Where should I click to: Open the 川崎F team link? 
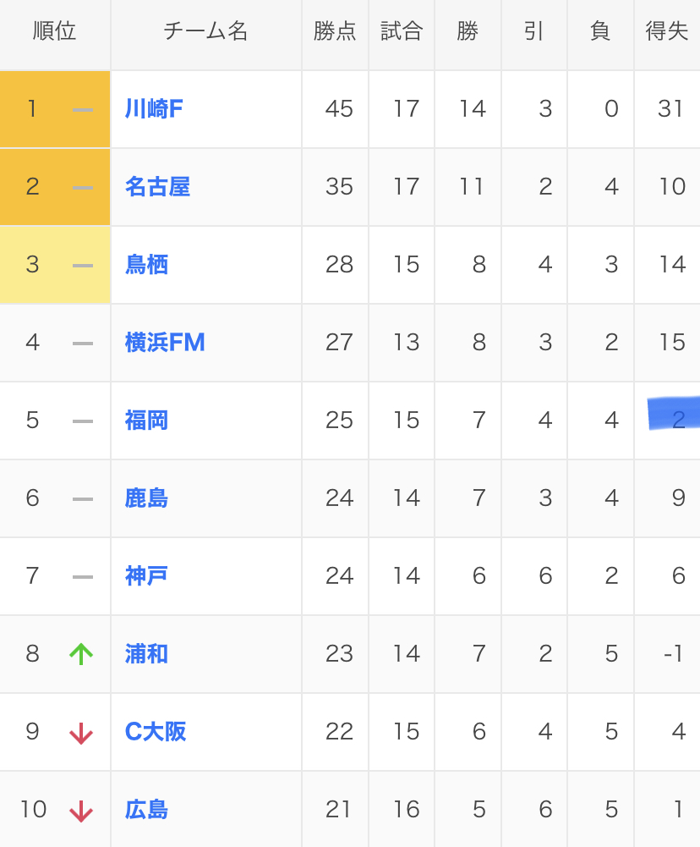[x=153, y=109]
